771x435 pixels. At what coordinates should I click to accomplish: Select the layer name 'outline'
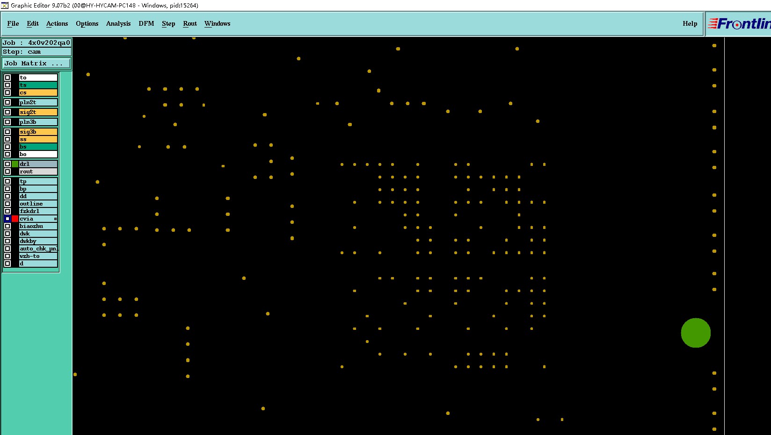coord(38,204)
